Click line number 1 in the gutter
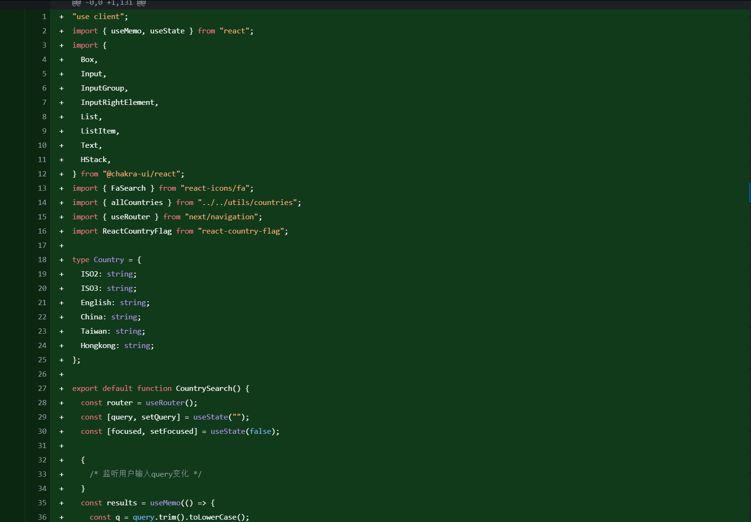Viewport: 751px width, 522px height. 44,17
